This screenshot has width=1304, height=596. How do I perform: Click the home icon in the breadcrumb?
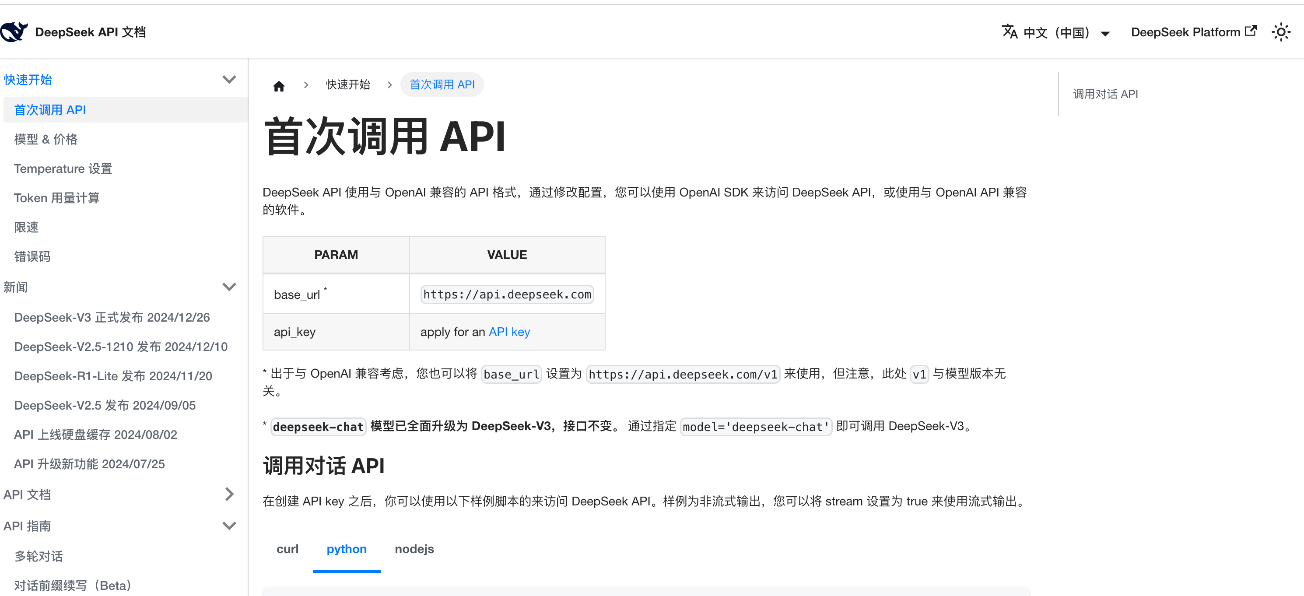[279, 85]
